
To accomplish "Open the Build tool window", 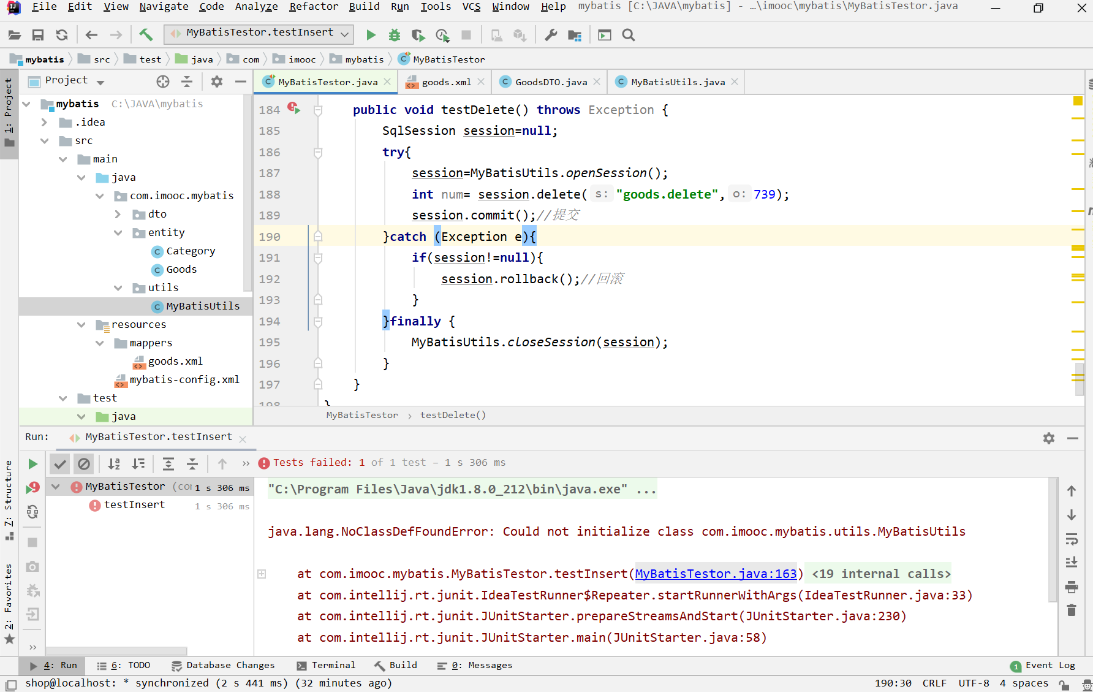I will (396, 665).
